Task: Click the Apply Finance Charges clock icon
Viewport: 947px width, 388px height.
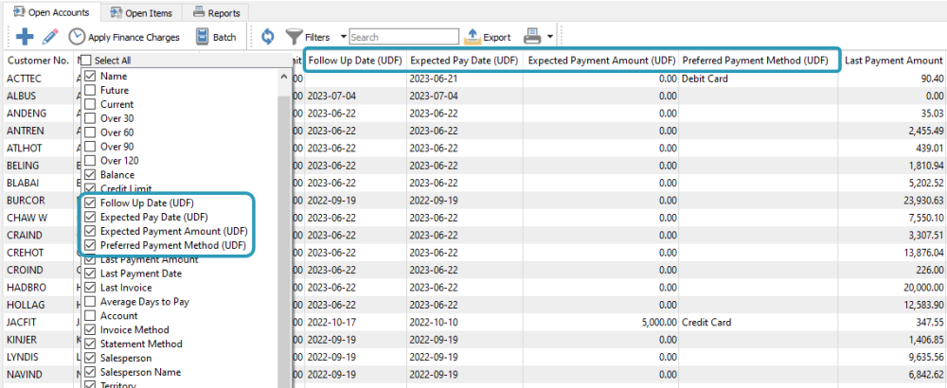Action: pyautogui.click(x=76, y=37)
